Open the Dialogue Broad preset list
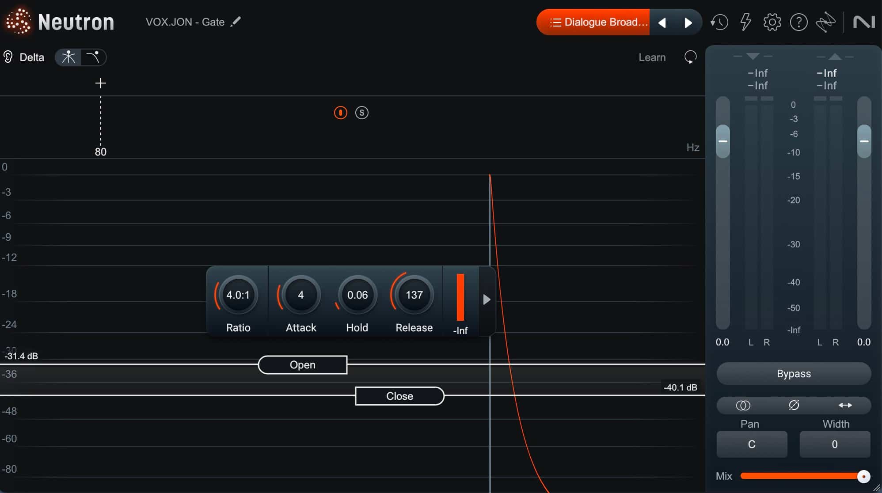The width and height of the screenshot is (882, 493). coord(593,22)
